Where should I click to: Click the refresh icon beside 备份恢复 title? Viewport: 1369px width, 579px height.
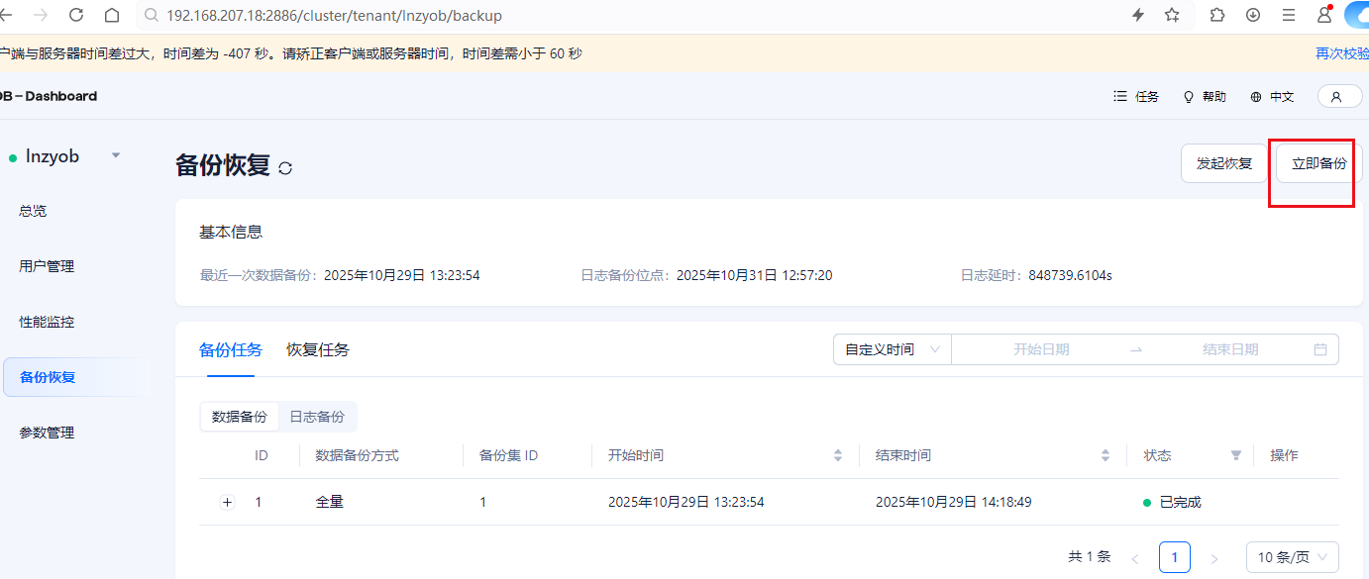[285, 168]
